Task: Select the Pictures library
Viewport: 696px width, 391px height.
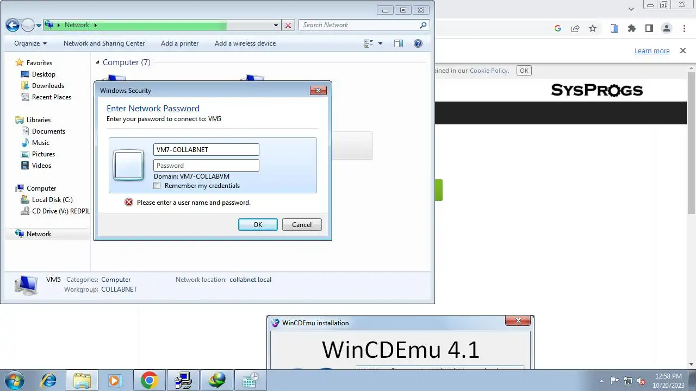Action: point(43,154)
